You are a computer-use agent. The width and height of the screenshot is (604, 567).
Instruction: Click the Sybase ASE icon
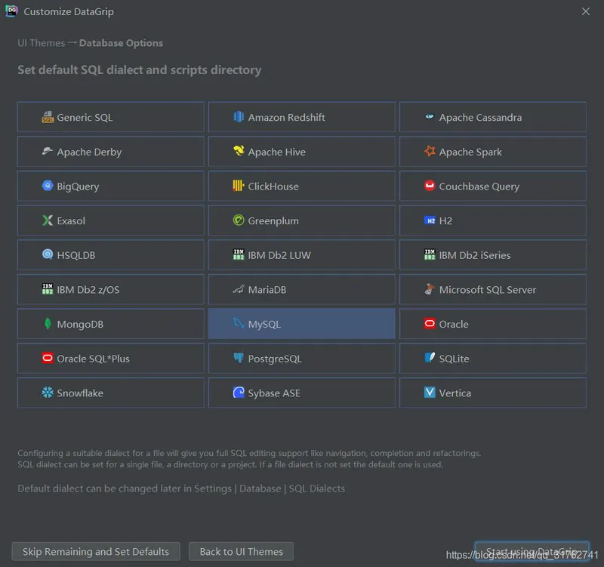239,393
